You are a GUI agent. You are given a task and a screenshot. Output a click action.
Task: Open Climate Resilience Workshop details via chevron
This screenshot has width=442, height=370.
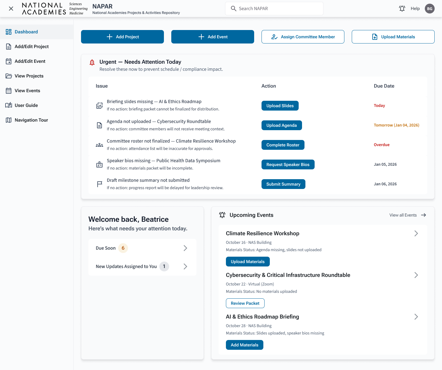416,233
